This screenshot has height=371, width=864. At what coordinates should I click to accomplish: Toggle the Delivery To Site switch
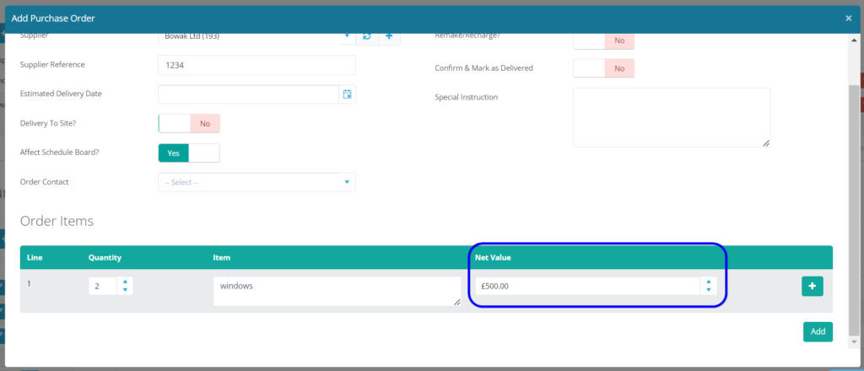pos(189,124)
